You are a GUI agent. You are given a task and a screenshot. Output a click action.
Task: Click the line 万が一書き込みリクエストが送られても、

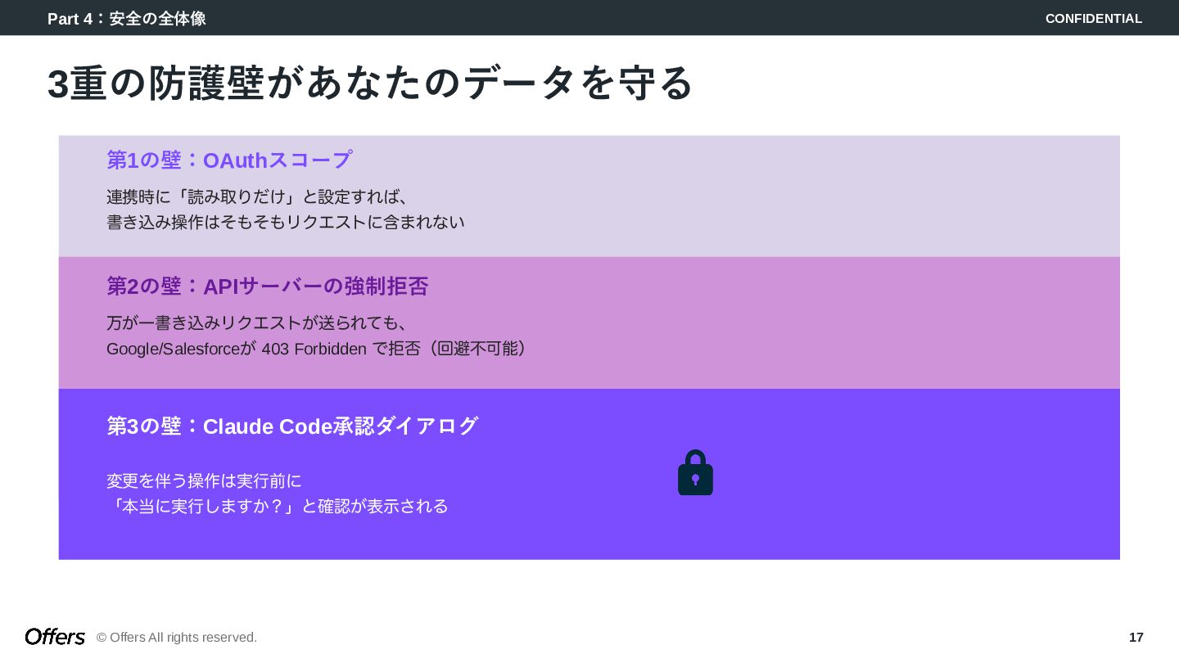(258, 323)
